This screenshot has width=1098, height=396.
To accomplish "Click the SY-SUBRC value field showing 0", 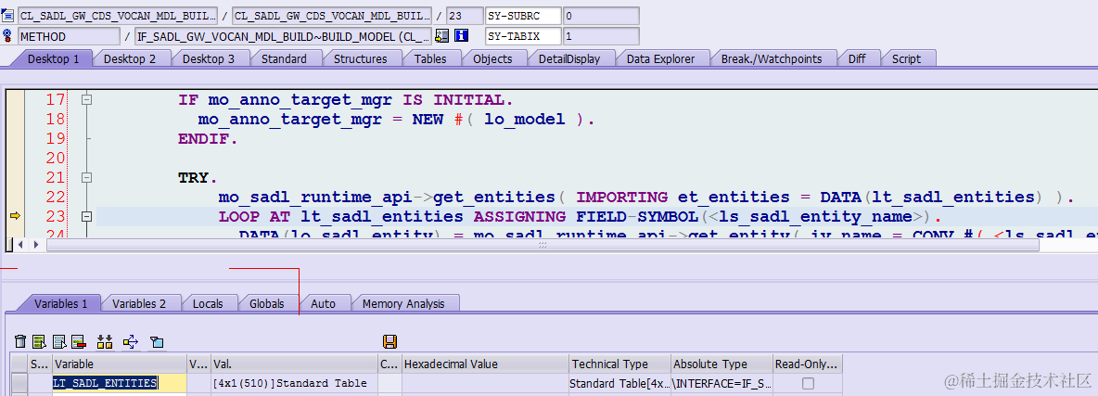I will [601, 16].
